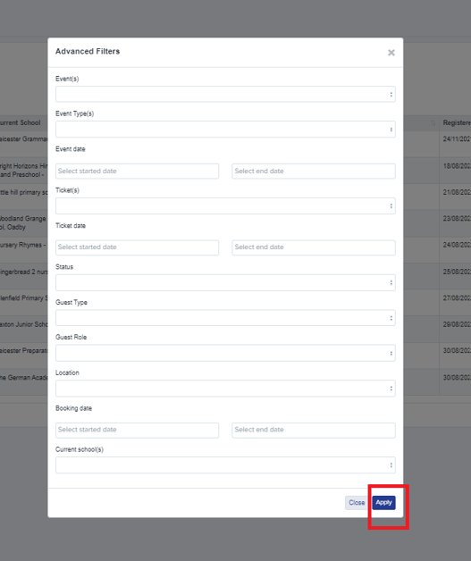Click the dots icon in the Event(s) field
471x561 pixels.
[391, 95]
